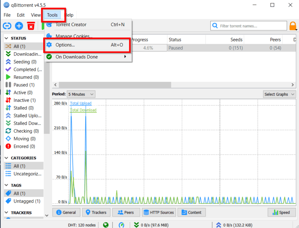
Task: Select the Active (0) filter
Action: tap(24, 93)
